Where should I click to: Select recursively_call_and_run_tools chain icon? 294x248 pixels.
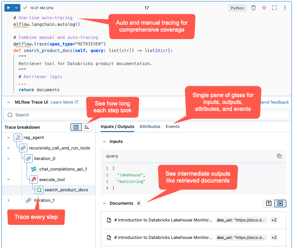point(23,148)
